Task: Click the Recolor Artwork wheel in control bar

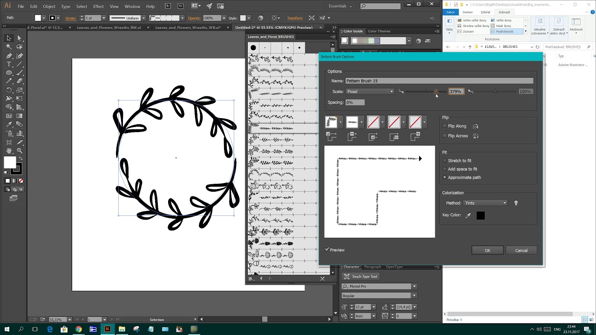Action: pos(261,18)
